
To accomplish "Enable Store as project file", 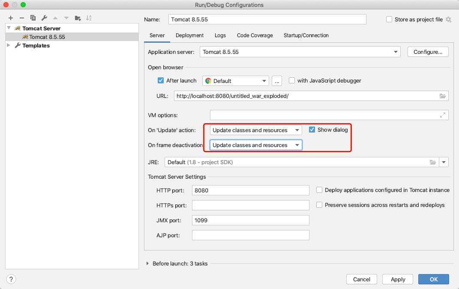I will click(389, 20).
